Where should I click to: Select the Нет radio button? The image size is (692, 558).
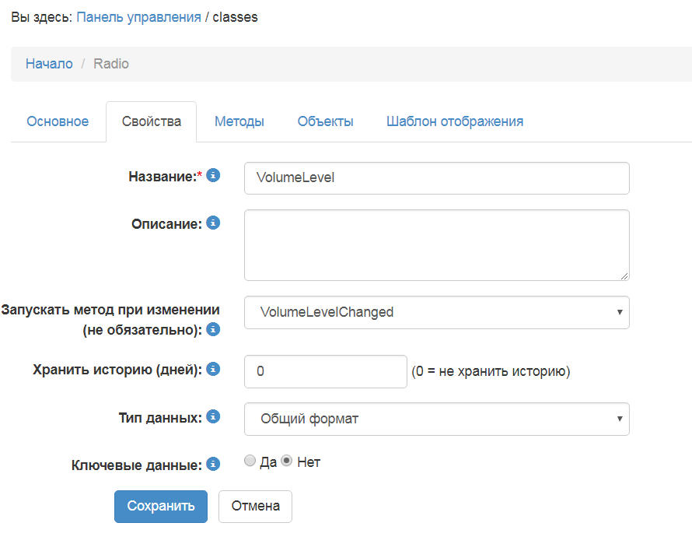click(286, 461)
